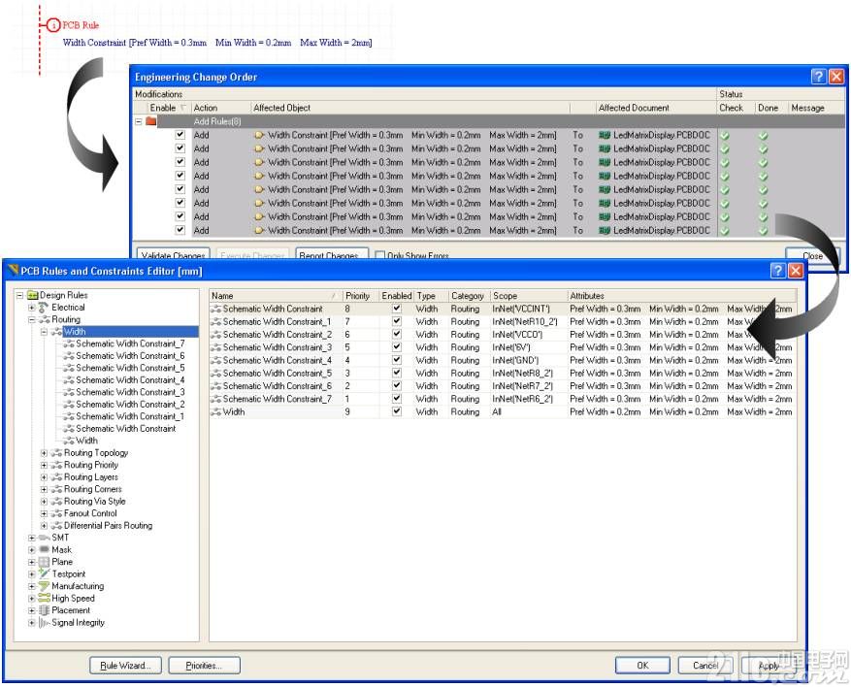Viewport: 851px width, 687px height.
Task: Uncheck Enabled for the Width rule row
Action: 396,411
